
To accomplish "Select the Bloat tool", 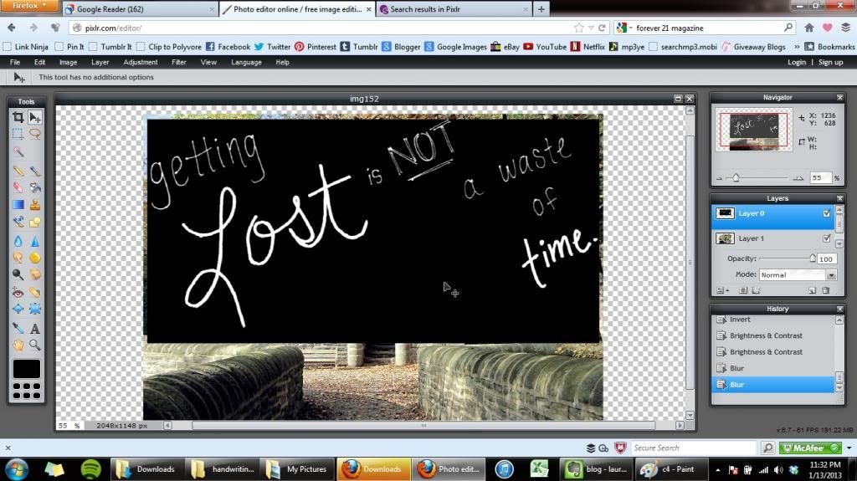I will tap(18, 309).
